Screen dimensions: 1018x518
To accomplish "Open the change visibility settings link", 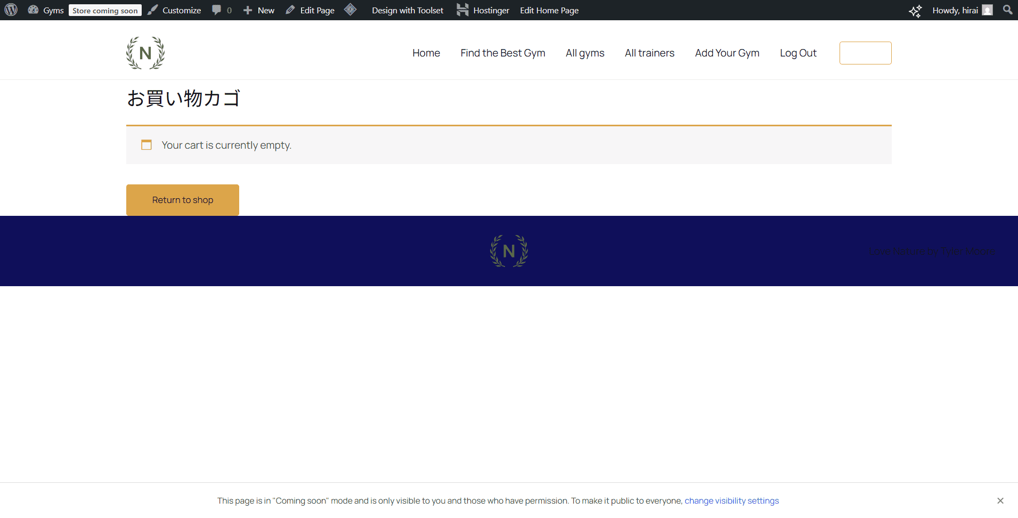I will pyautogui.click(x=731, y=500).
